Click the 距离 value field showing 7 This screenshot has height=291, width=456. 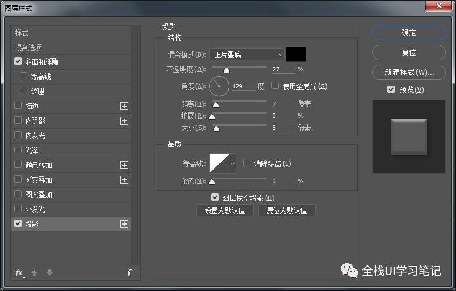coord(283,104)
